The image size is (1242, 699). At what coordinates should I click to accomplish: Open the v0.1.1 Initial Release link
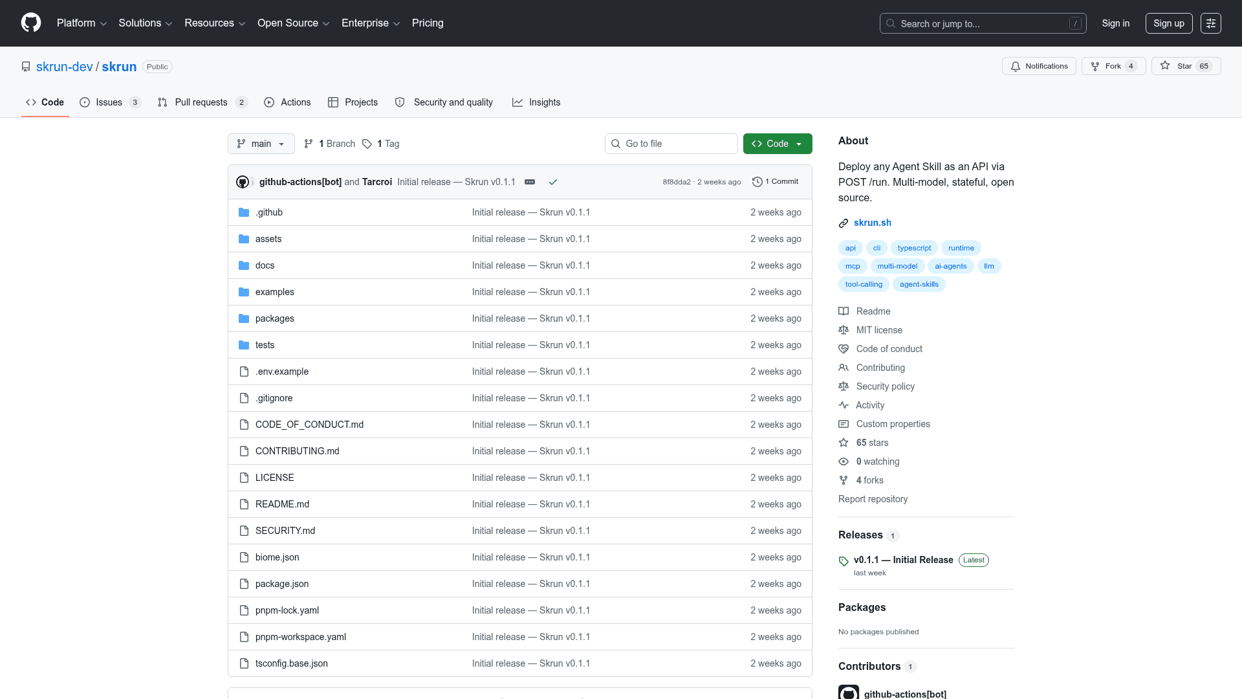(x=903, y=560)
